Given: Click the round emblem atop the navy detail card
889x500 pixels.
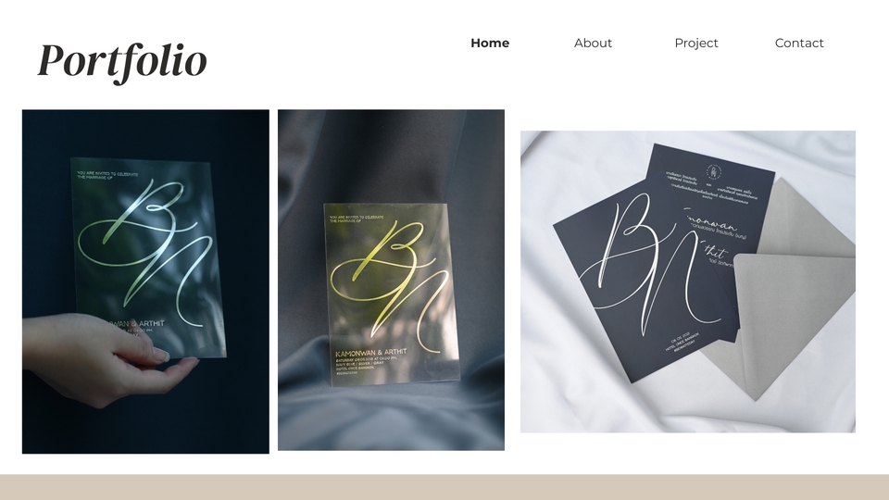Looking at the screenshot, I should [x=714, y=172].
